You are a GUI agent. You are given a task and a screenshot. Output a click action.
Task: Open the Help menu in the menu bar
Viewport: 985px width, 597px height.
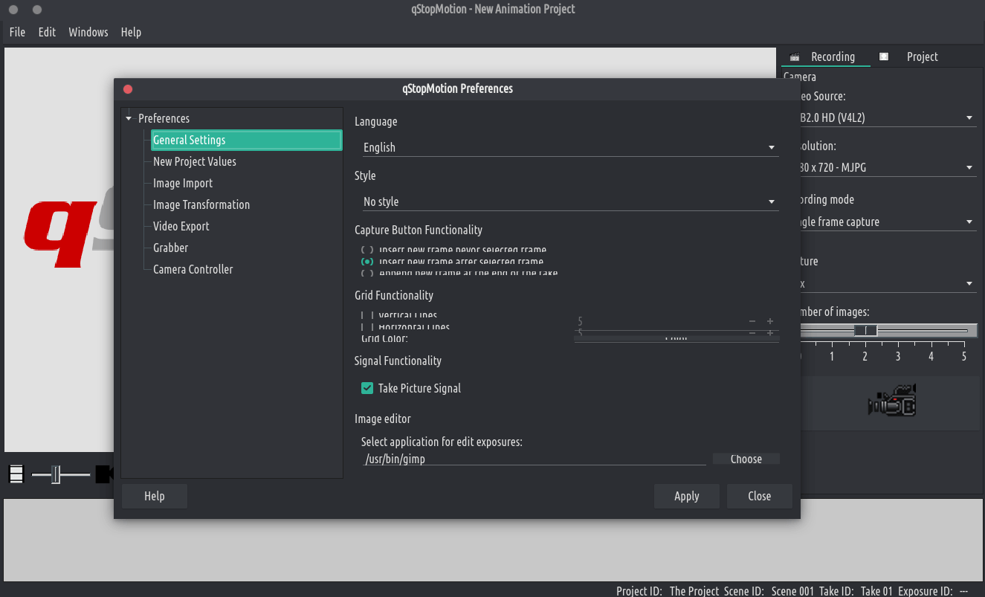(x=131, y=32)
